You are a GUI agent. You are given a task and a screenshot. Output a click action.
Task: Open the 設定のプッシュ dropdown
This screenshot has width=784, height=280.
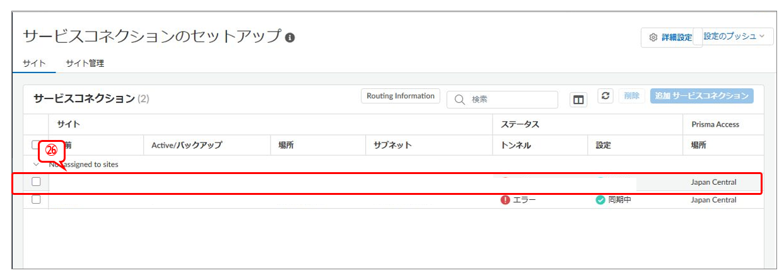point(734,37)
